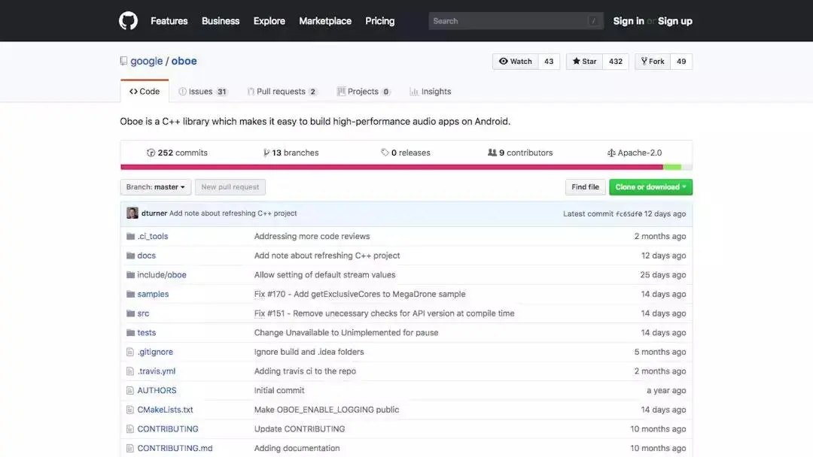Click the Watch button
Image resolution: width=813 pixels, height=457 pixels.
click(x=516, y=62)
